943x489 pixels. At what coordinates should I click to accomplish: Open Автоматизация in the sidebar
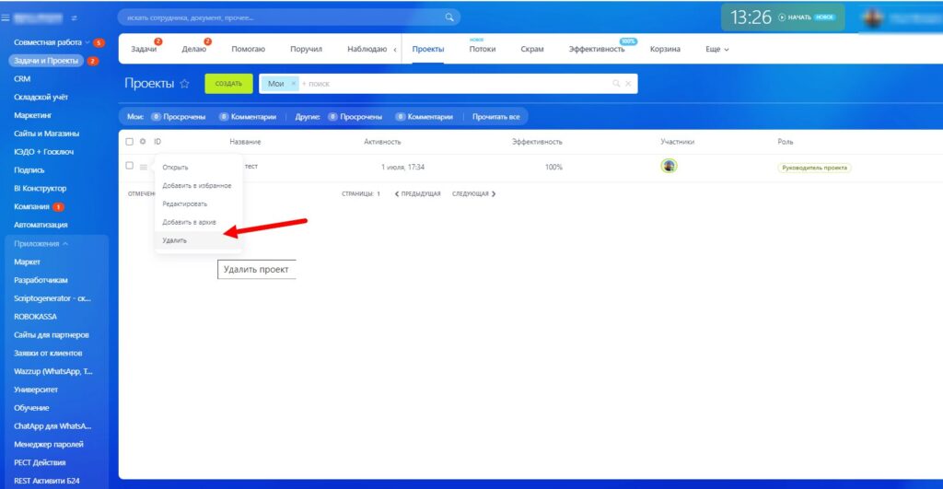(x=41, y=225)
